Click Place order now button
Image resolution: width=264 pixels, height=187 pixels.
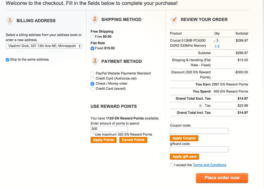[222, 178]
